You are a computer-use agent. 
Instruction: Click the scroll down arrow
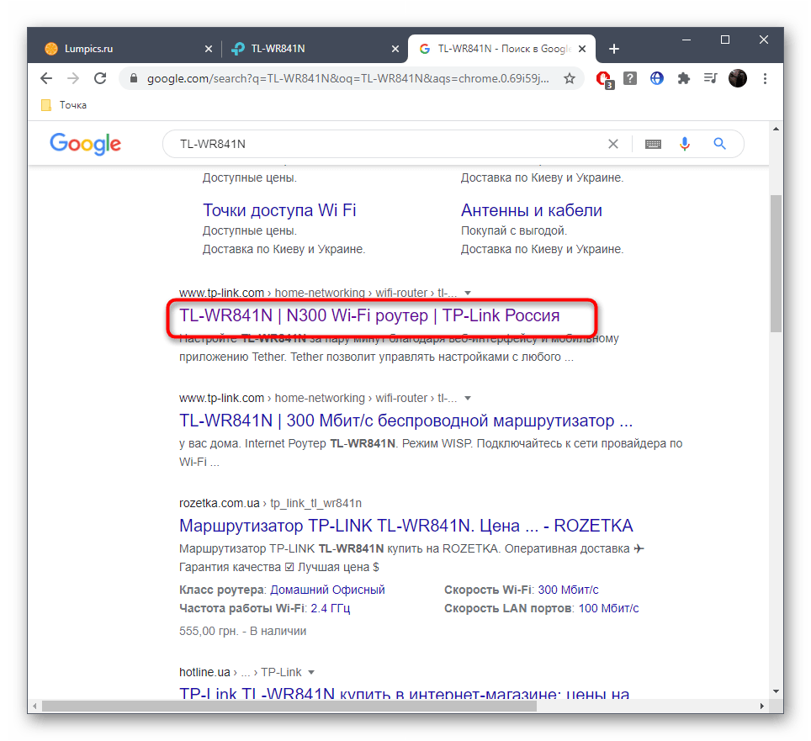click(776, 691)
